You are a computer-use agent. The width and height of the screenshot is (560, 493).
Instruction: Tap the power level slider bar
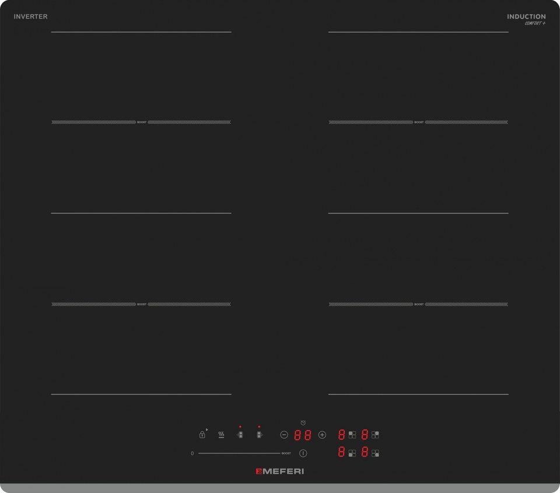(239, 453)
